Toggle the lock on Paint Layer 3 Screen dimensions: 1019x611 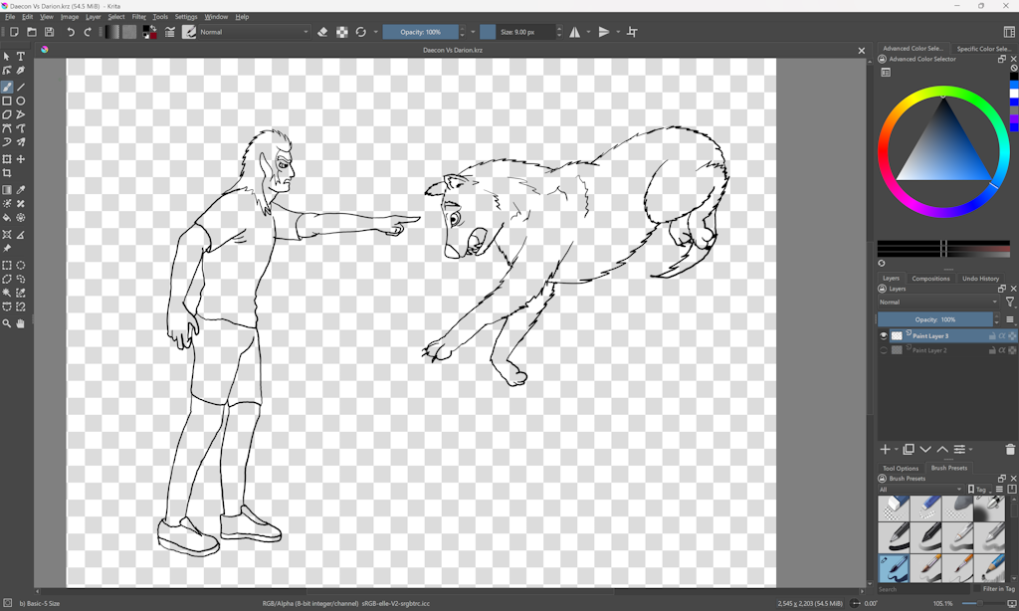coord(992,336)
